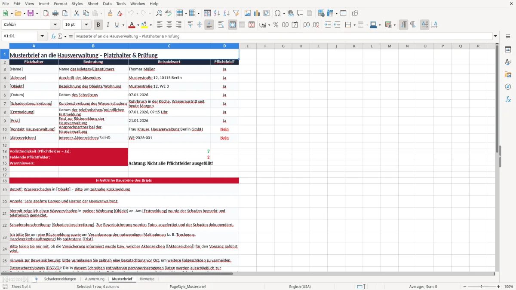The height and width of the screenshot is (290, 516).
Task: Toggle AutoFilter funnel icon
Action: 236,13
